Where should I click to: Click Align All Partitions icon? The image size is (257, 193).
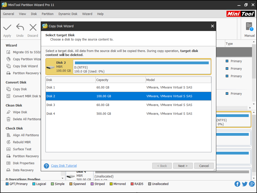click(x=8, y=135)
